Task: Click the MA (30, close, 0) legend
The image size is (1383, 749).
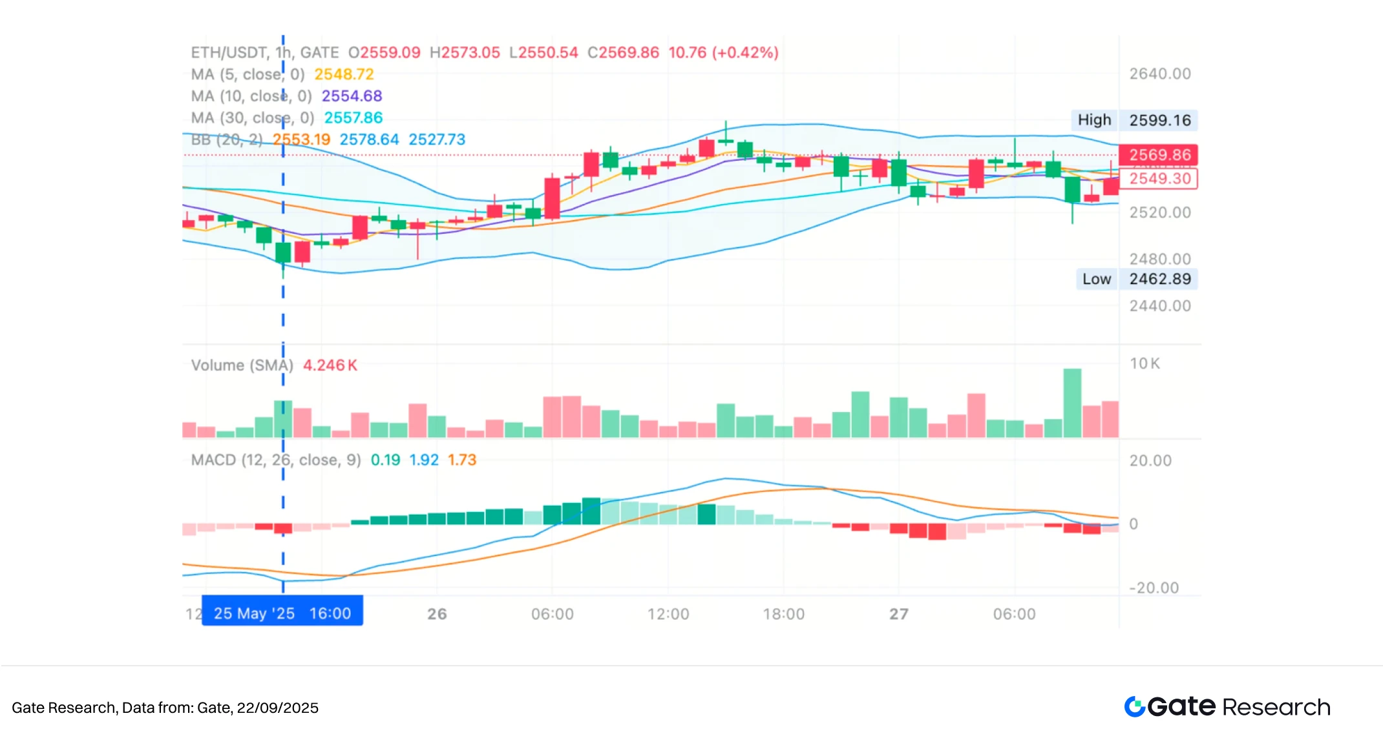Action: [x=253, y=118]
